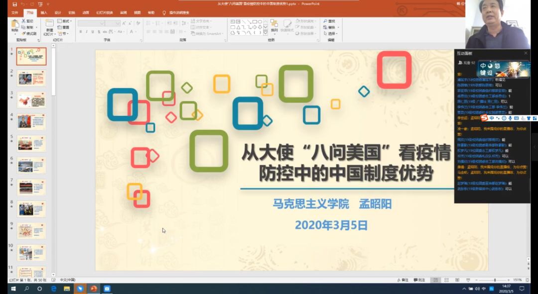The image size is (538, 294).
Task: Click the Find button in editing group
Action: [x=329, y=21]
